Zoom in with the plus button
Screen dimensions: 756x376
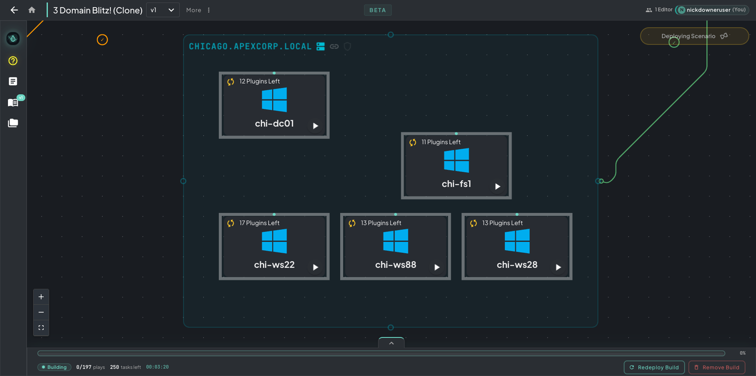(41, 297)
